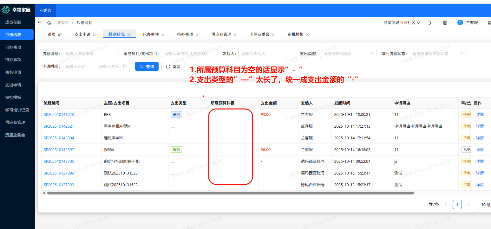491x229 pixels.
Task: Open the 审批流程状态 dropdown
Action: click(x=437, y=53)
